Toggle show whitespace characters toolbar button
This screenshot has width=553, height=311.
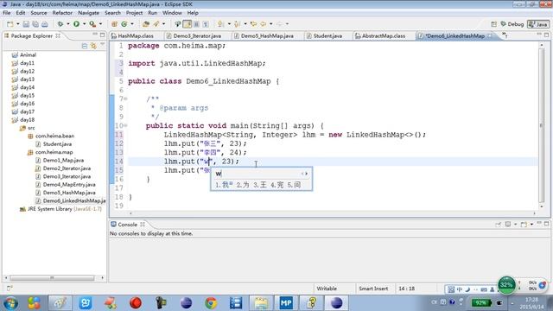206,24
